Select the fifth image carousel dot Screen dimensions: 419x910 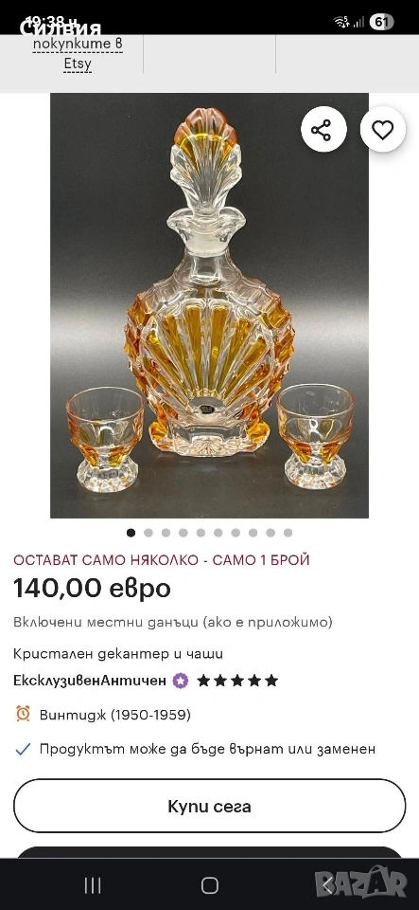coord(201,533)
